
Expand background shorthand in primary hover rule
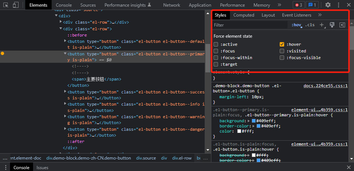pyautogui.click(x=249, y=121)
